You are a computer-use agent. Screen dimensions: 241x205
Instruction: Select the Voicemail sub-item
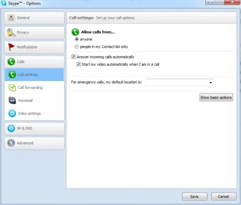(34, 100)
